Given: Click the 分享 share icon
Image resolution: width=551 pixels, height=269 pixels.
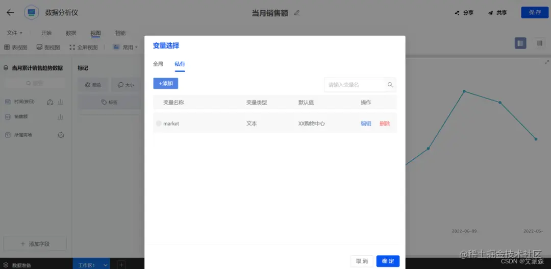Looking at the screenshot, I should 457,13.
